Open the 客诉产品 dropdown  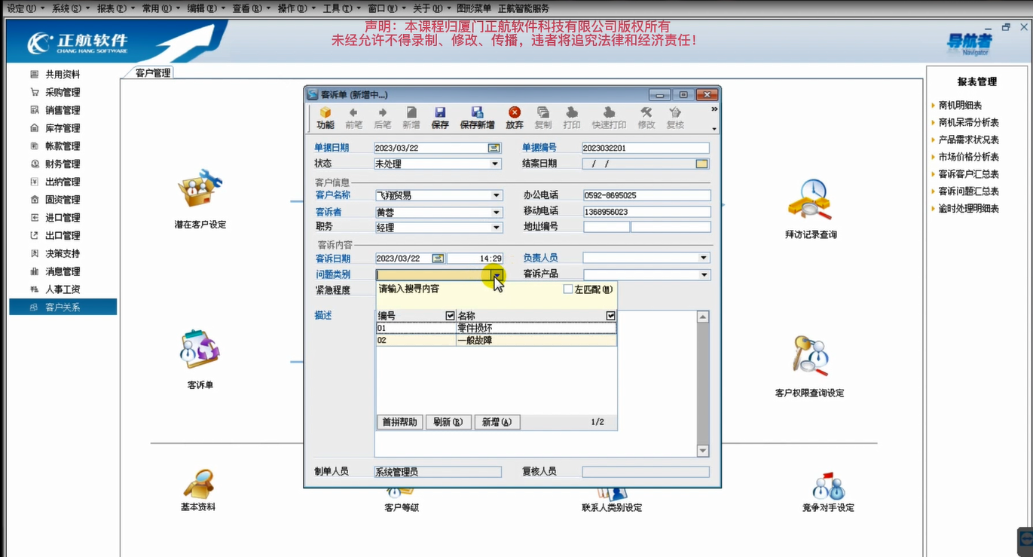tap(704, 275)
